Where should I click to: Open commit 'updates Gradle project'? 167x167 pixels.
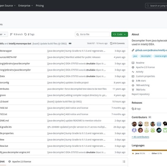tap(68, 83)
